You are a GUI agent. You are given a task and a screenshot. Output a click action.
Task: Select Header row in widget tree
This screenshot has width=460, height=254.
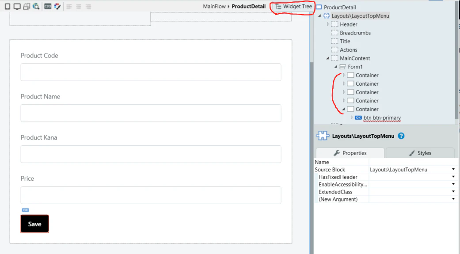click(x=349, y=24)
